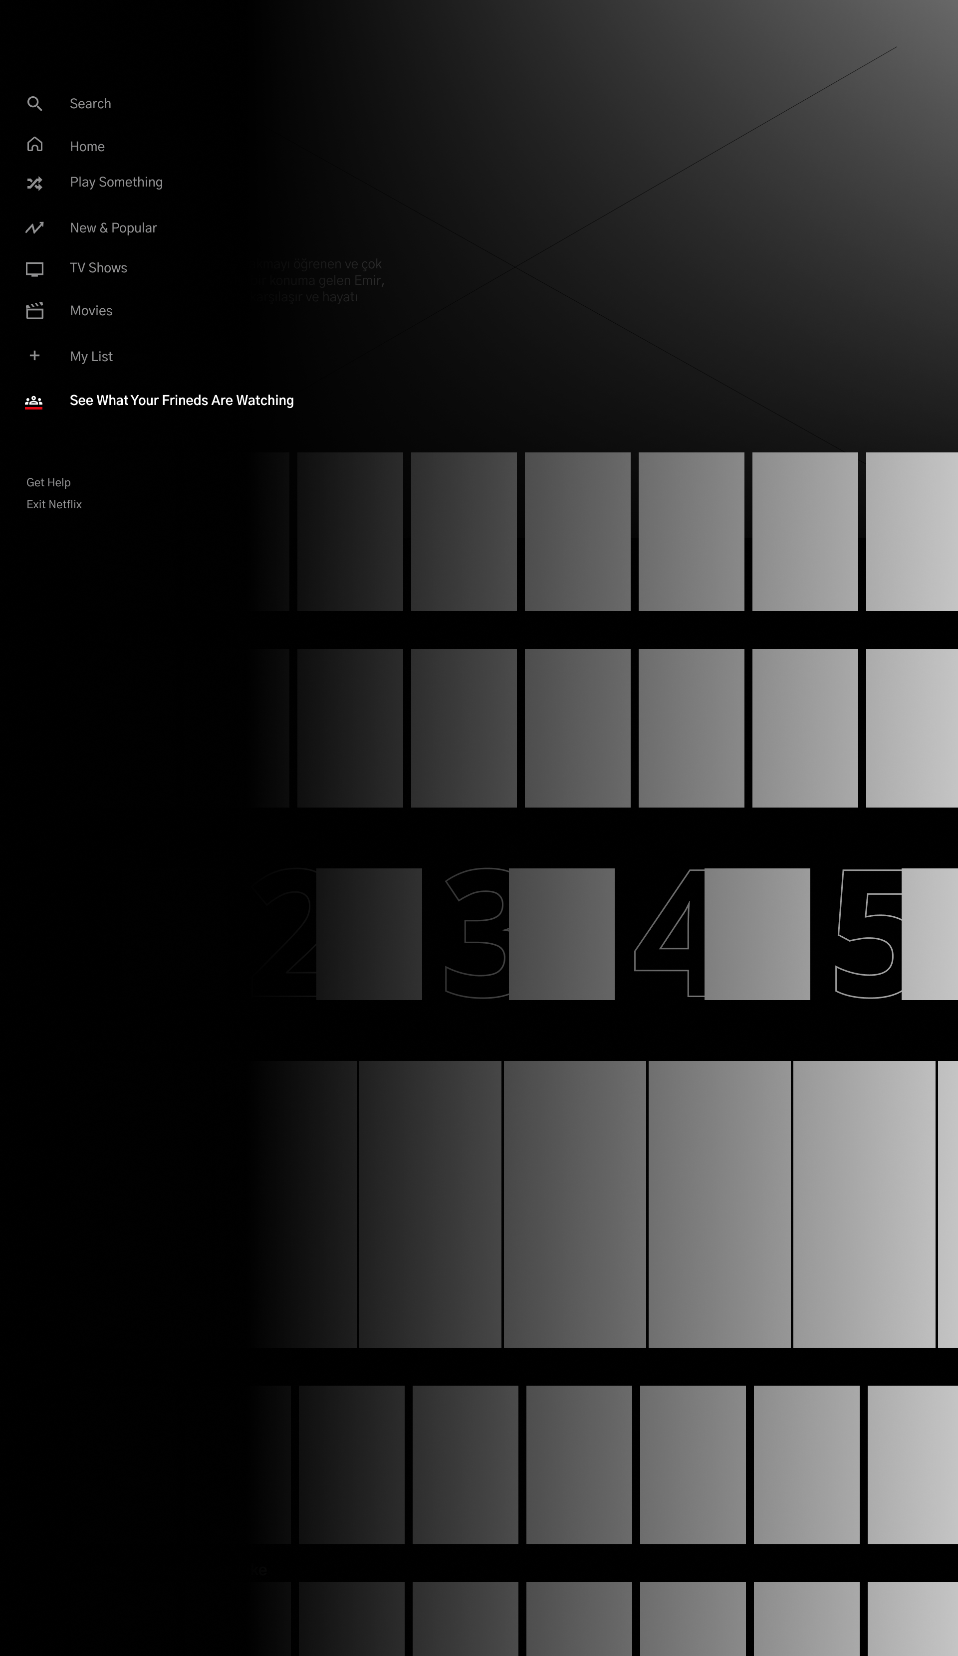This screenshot has height=1656, width=958.
Task: Click the New & Popular trend icon
Action: pyautogui.click(x=34, y=228)
